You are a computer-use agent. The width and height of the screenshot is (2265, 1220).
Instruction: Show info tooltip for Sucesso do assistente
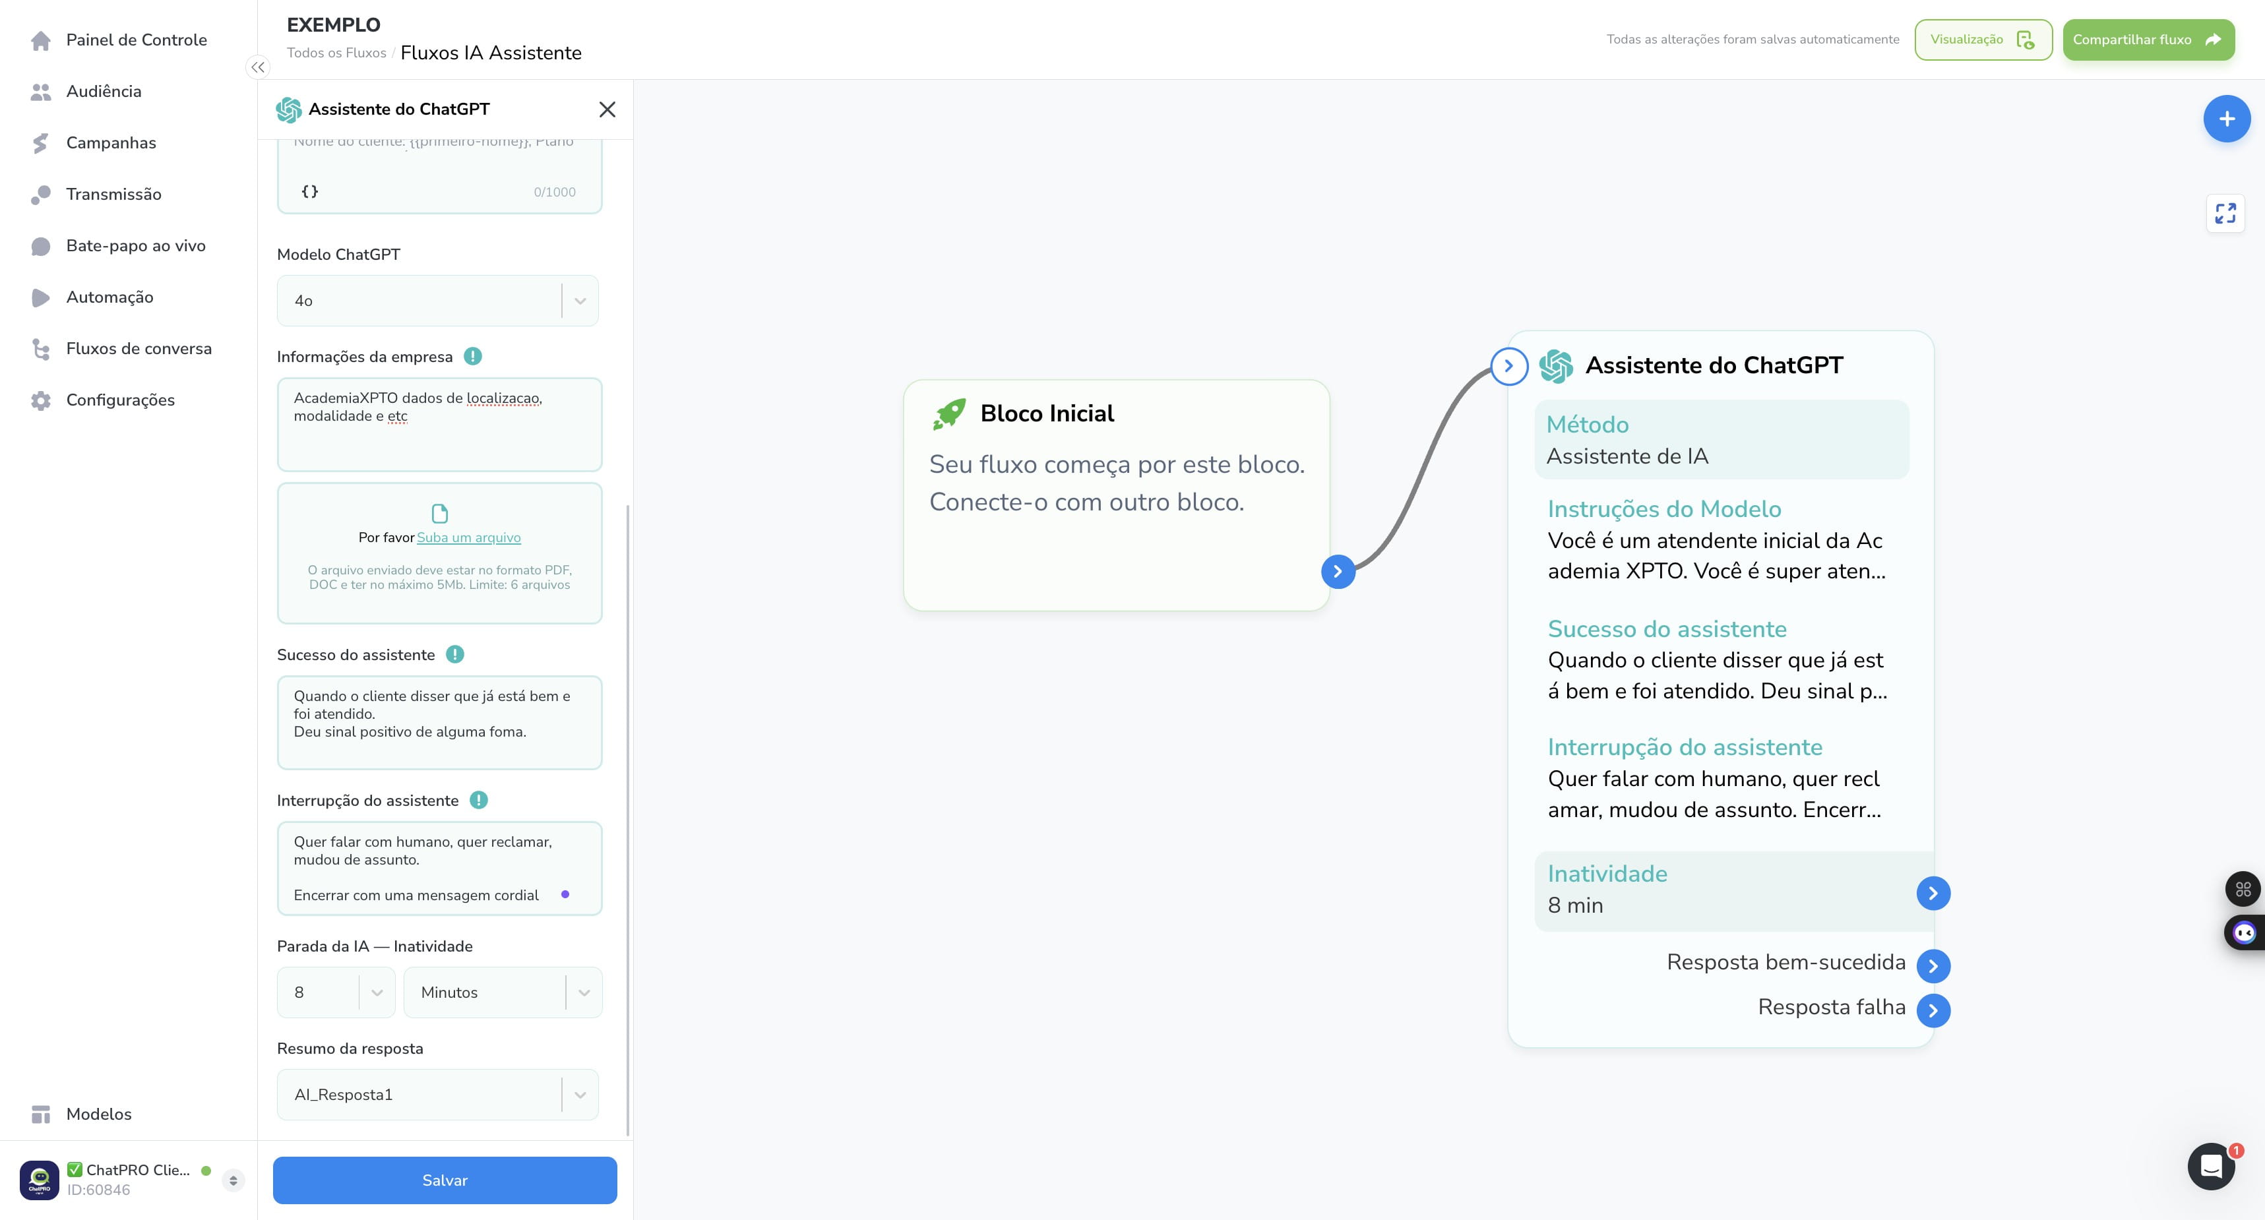(454, 654)
